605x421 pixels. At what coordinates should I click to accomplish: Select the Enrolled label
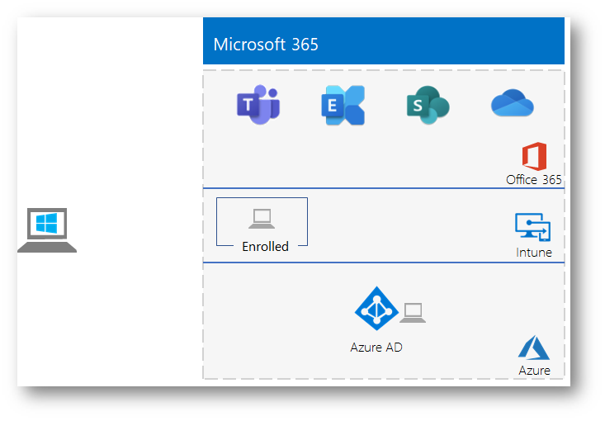pos(266,247)
